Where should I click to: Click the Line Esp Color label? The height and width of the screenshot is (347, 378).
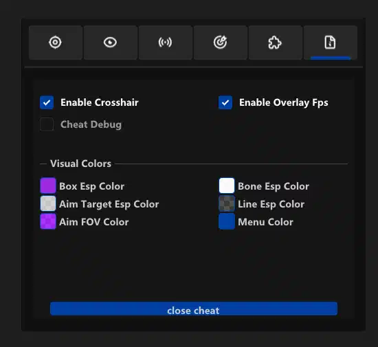point(271,204)
